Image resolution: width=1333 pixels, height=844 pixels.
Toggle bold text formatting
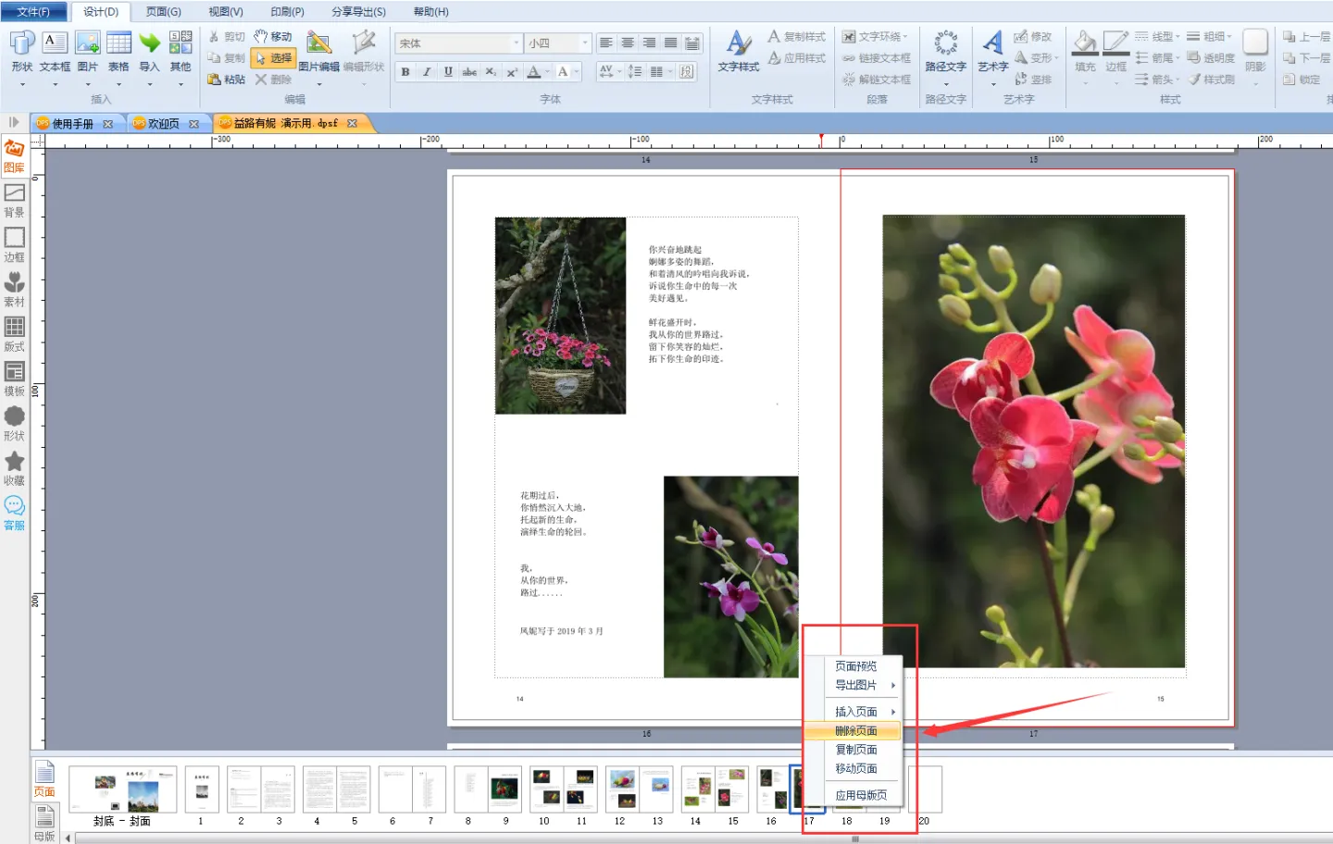pos(405,72)
